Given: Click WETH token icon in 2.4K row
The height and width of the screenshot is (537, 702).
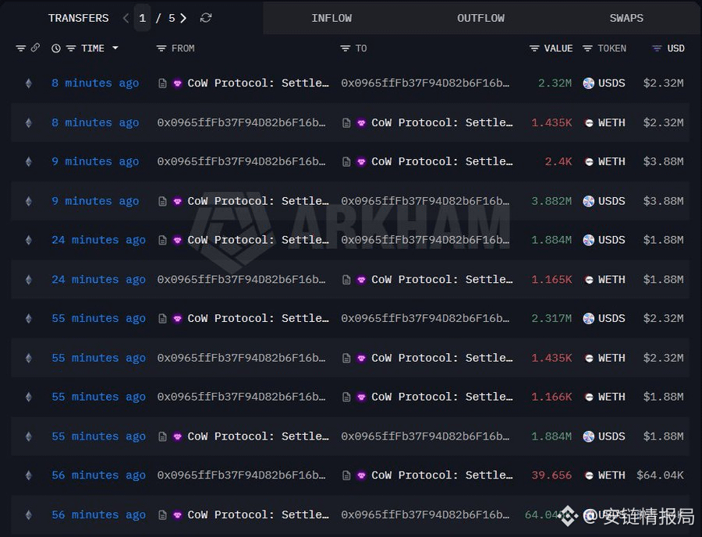Looking at the screenshot, I should (589, 161).
